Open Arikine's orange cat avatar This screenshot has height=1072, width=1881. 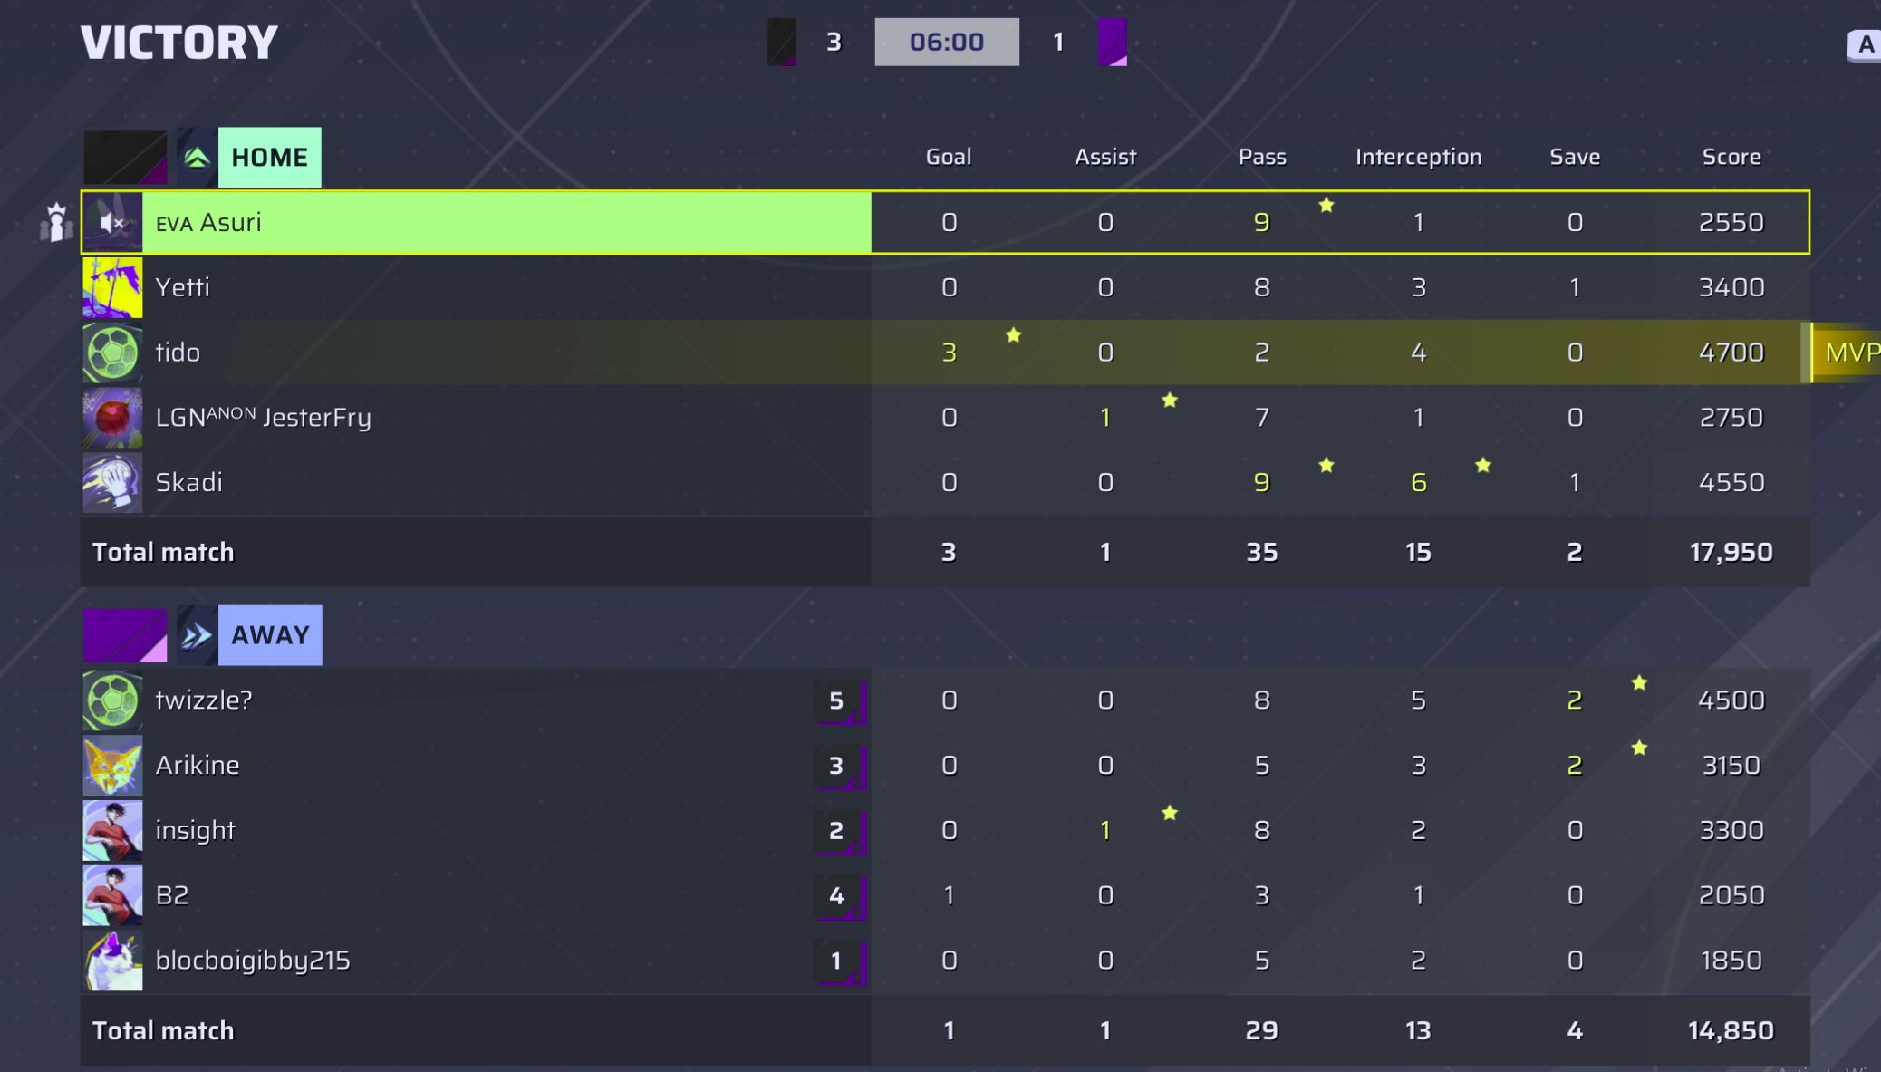[x=112, y=766]
